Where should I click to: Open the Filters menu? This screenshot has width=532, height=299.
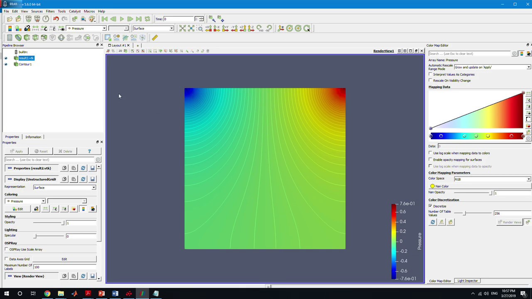(50, 11)
